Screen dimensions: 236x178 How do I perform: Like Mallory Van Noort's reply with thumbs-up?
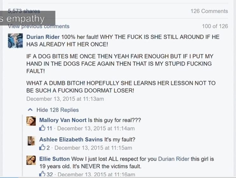[42, 128]
